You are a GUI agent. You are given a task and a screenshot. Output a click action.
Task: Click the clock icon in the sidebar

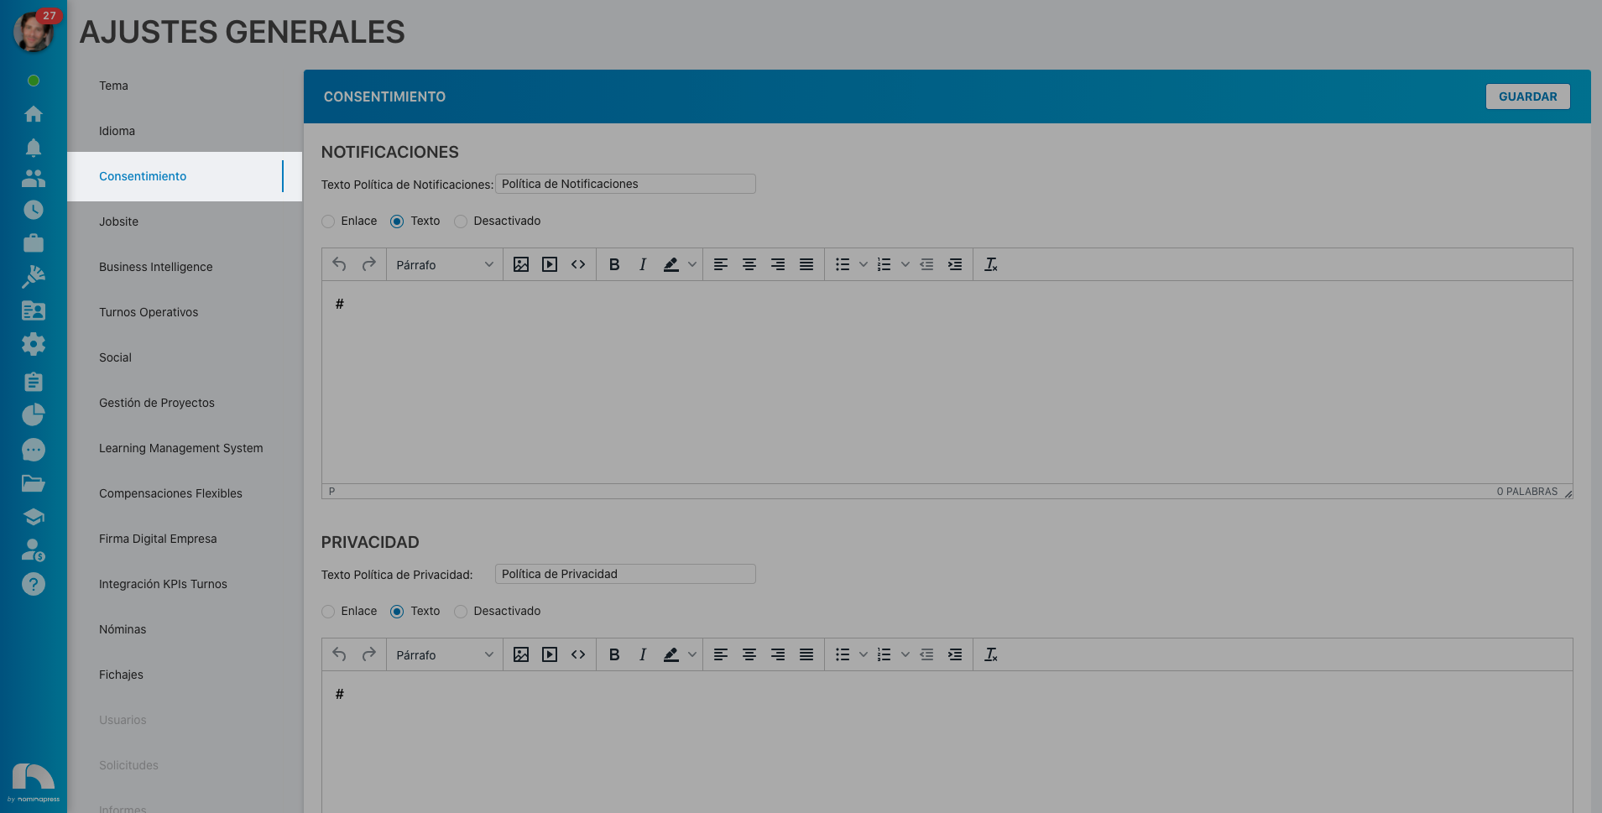click(34, 210)
